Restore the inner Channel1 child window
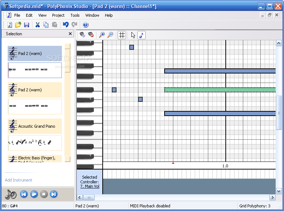This screenshot has width=284, height=211. (x=269, y=15)
